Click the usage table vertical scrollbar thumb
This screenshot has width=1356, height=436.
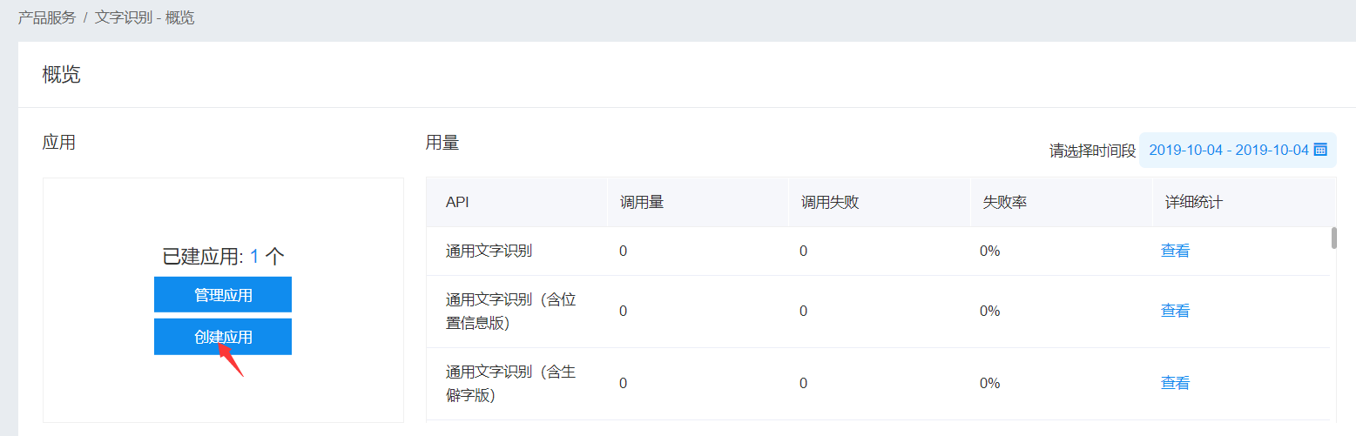click(x=1333, y=238)
